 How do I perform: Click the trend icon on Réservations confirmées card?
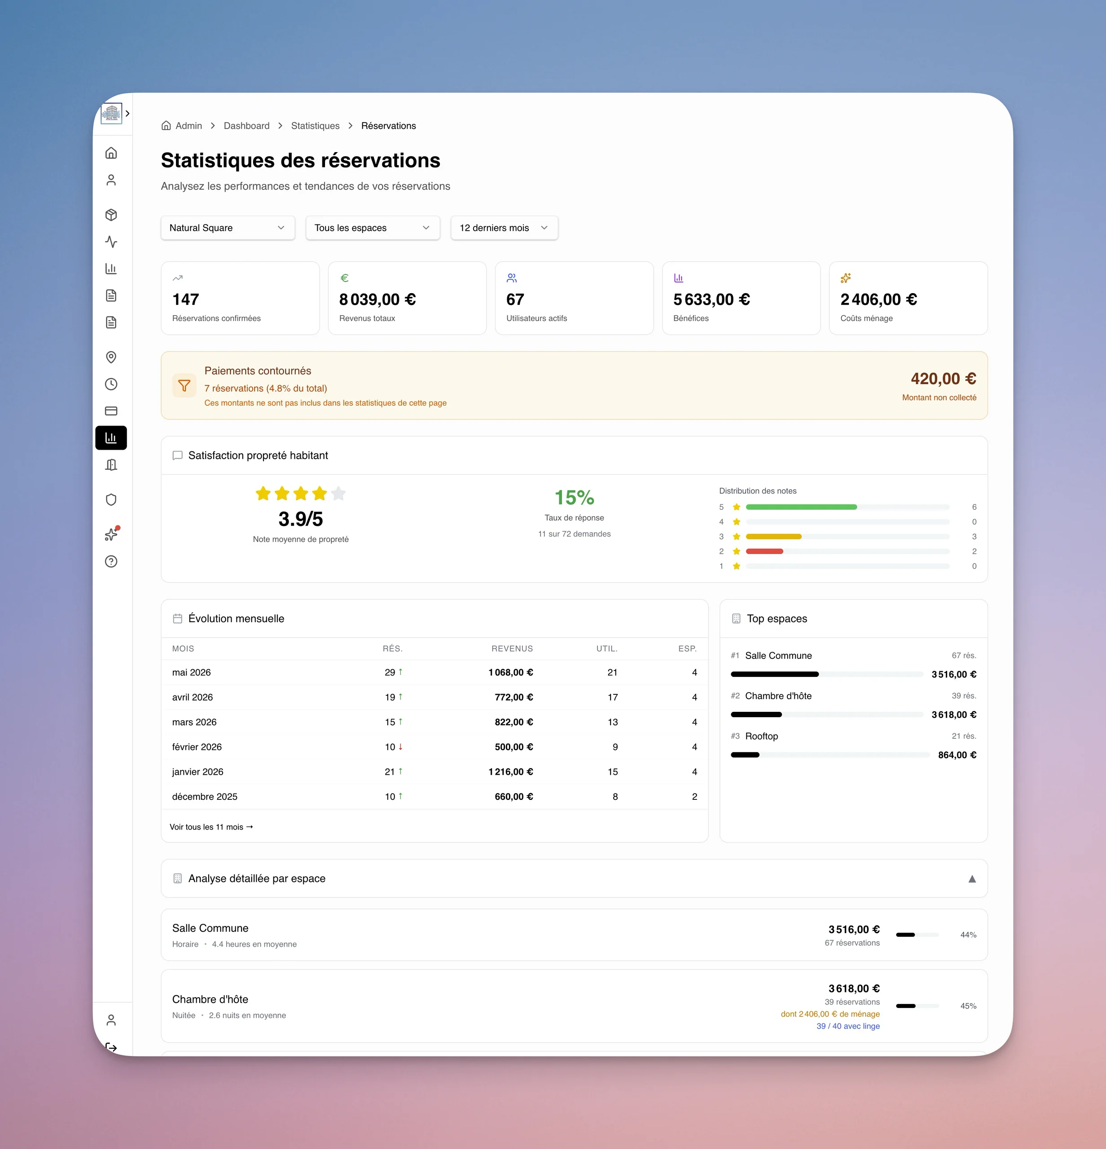[x=178, y=278]
